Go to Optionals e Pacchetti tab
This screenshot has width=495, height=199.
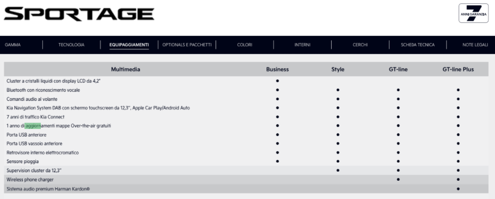click(x=187, y=45)
